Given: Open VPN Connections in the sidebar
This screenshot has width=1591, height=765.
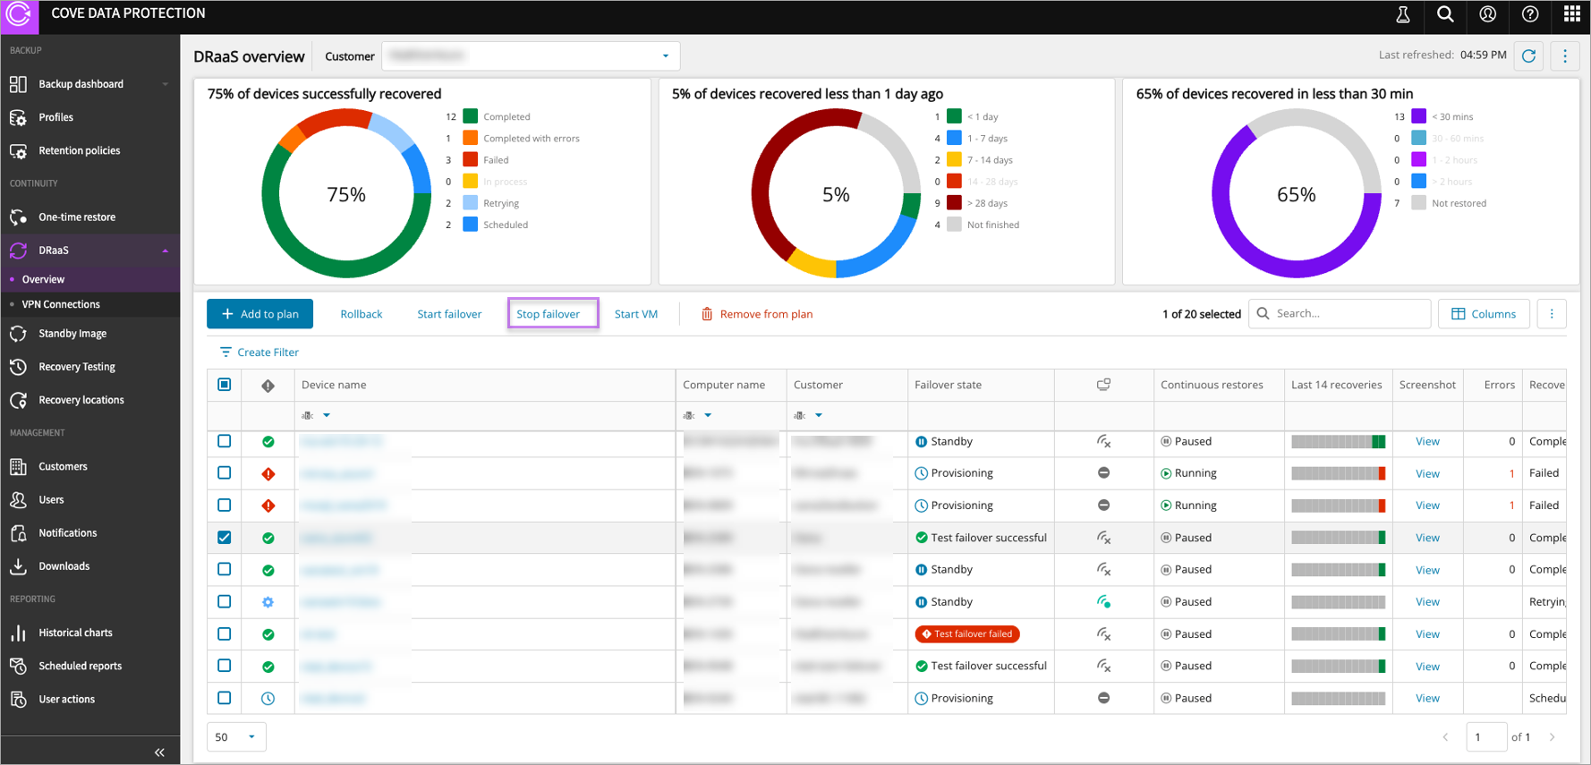Looking at the screenshot, I should [61, 304].
